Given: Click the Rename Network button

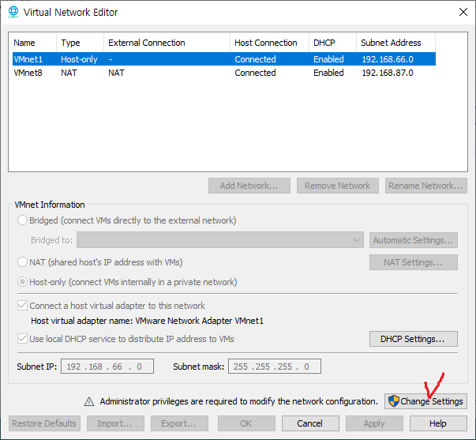Looking at the screenshot, I should pos(426,186).
